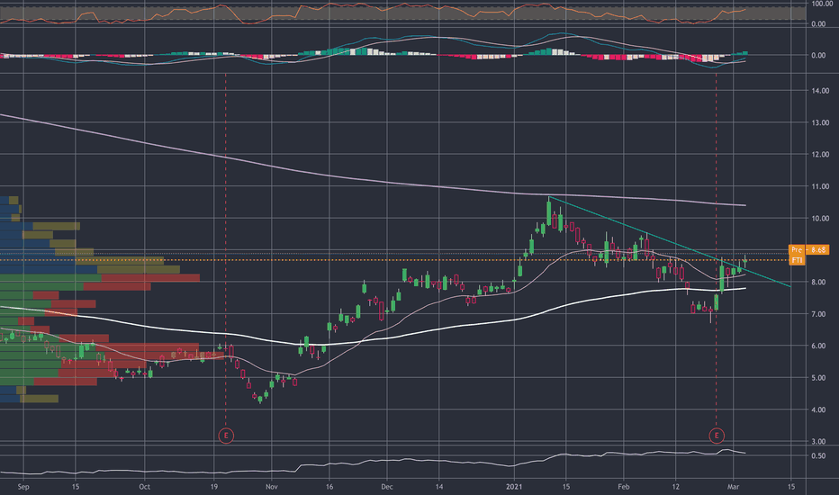Click the 14.00 price axis label
Screen dimensions: 839x495
820,91
